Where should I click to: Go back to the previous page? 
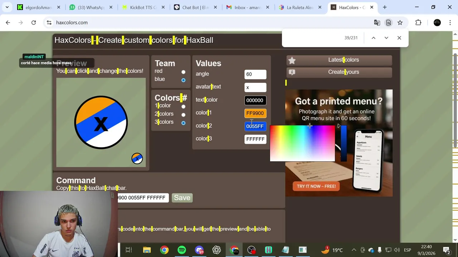click(x=8, y=22)
